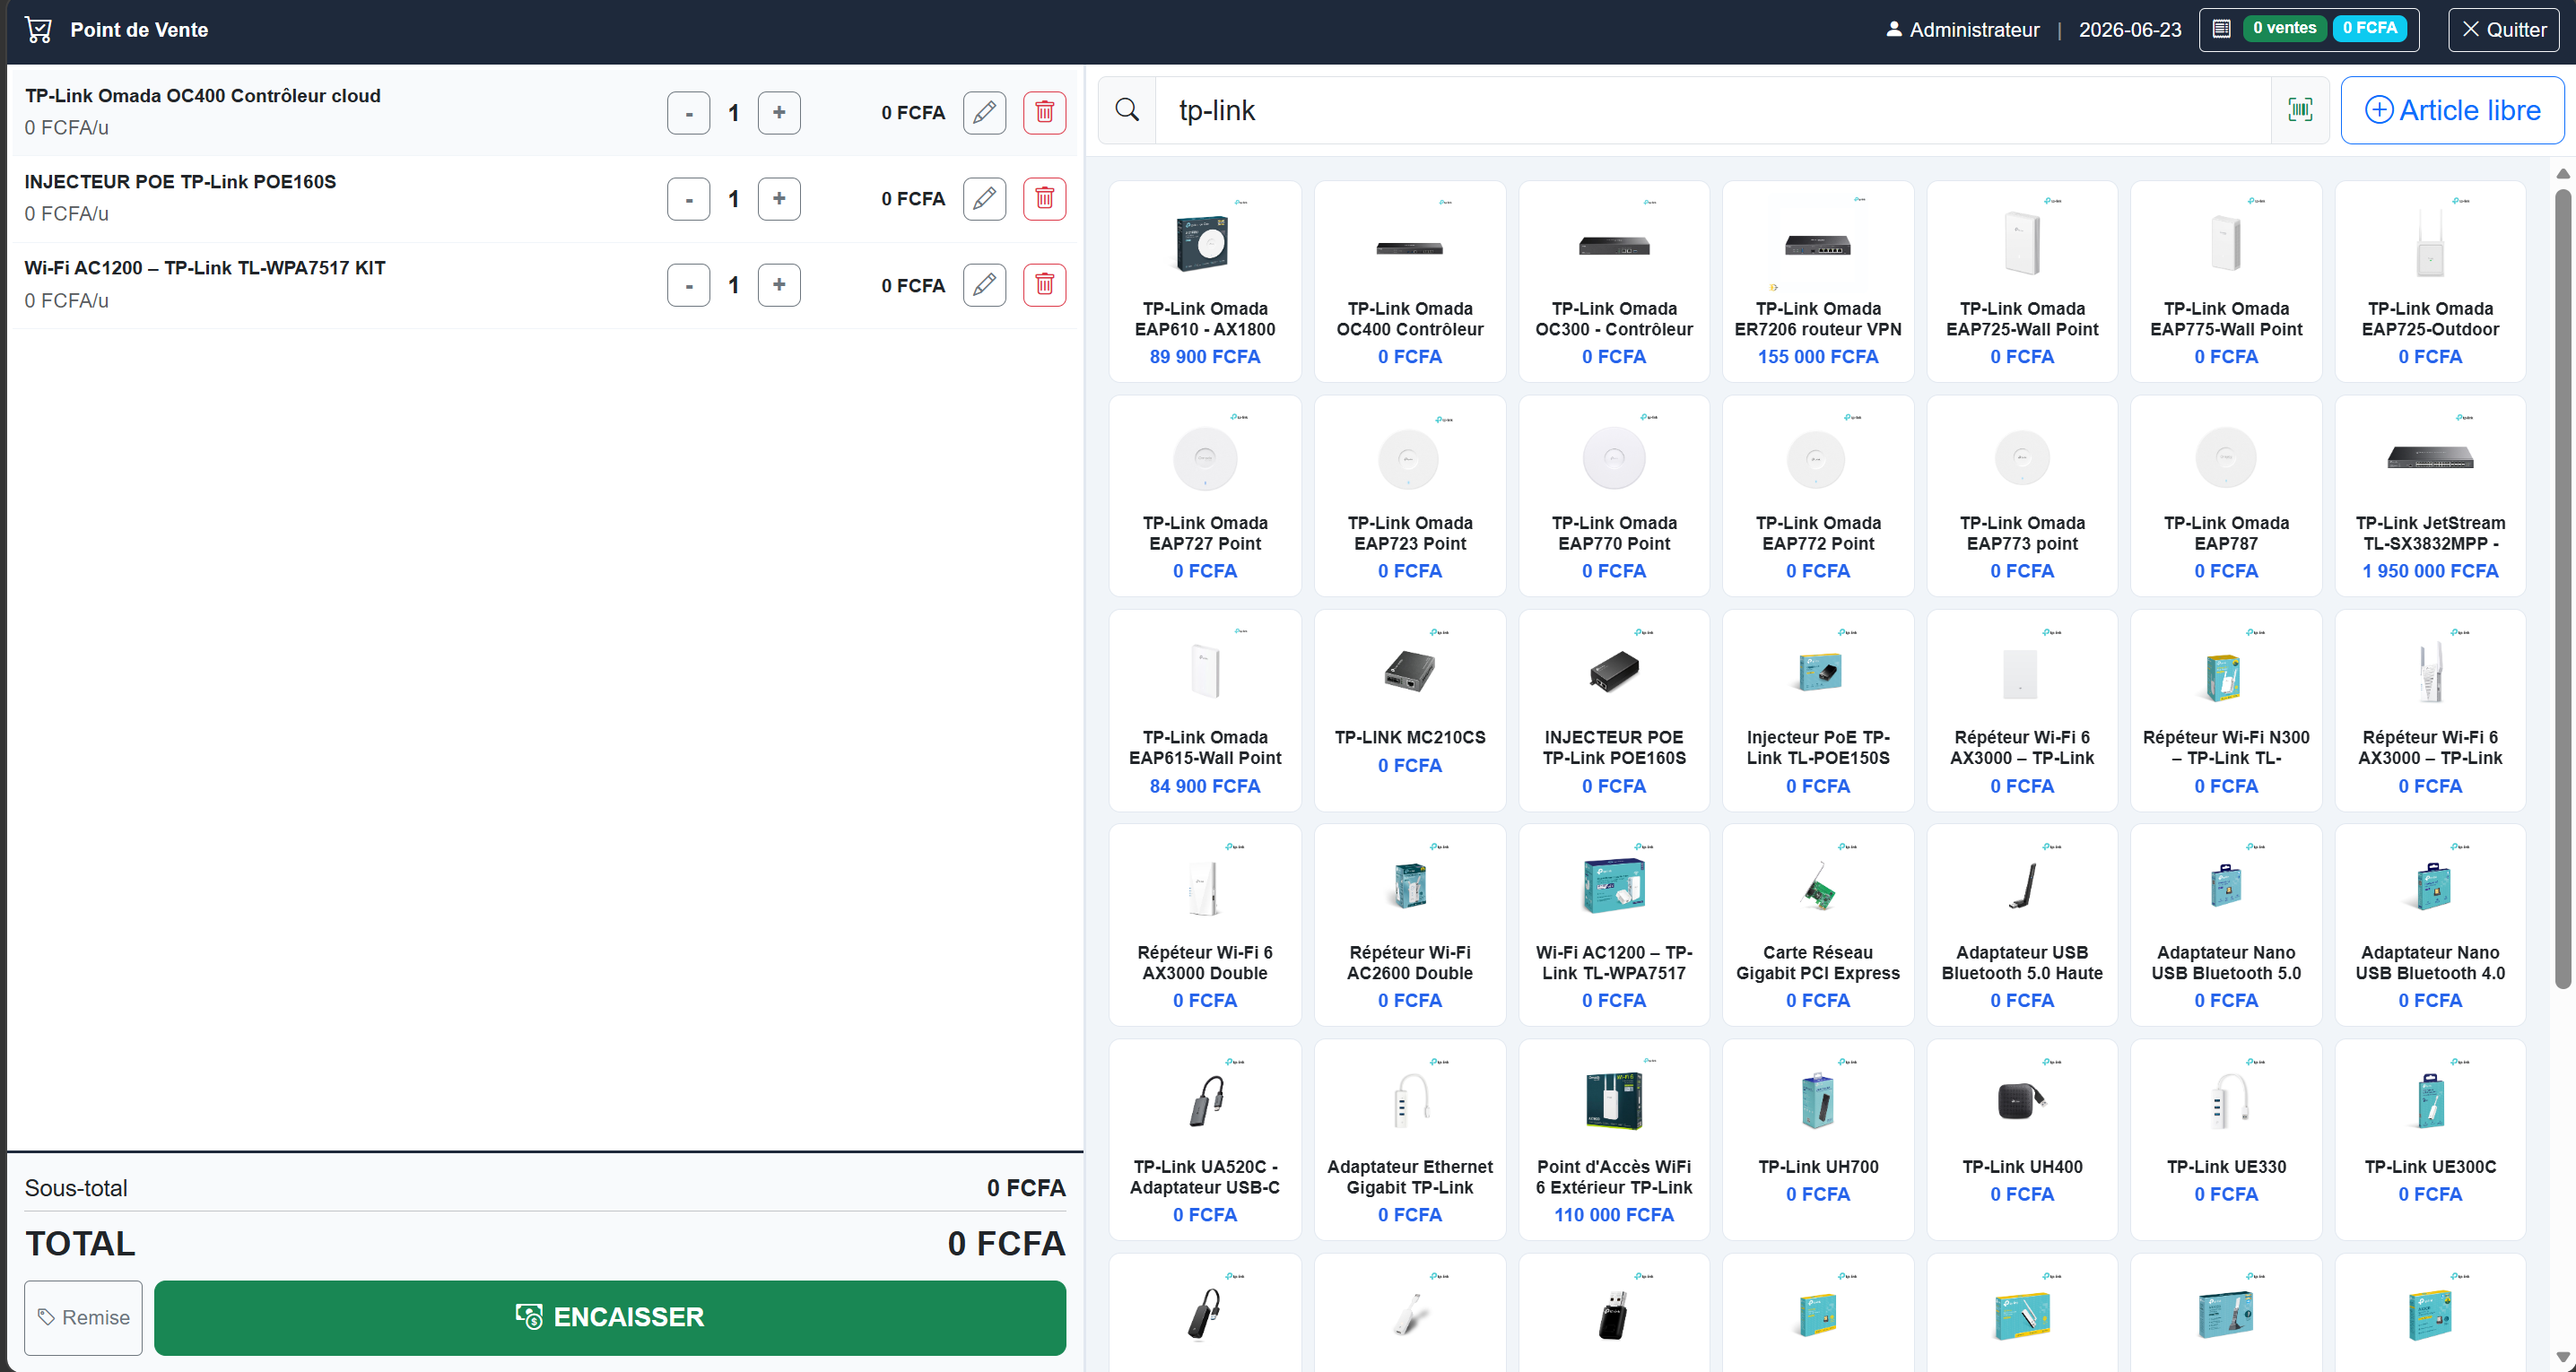Add TP-Link Omada EAP773 point
Image resolution: width=2576 pixels, height=1372 pixels.
point(2021,496)
